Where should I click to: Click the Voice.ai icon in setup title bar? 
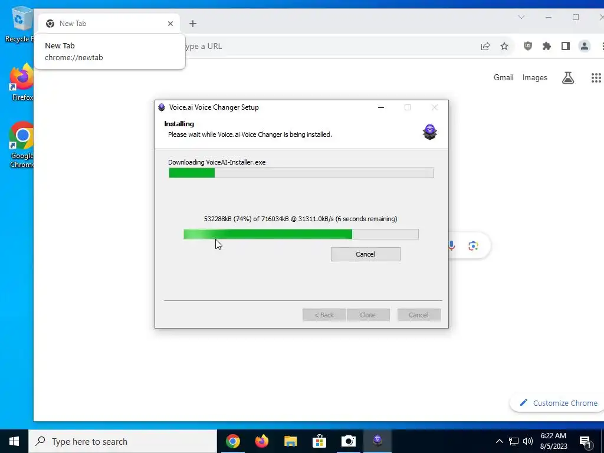(162, 107)
